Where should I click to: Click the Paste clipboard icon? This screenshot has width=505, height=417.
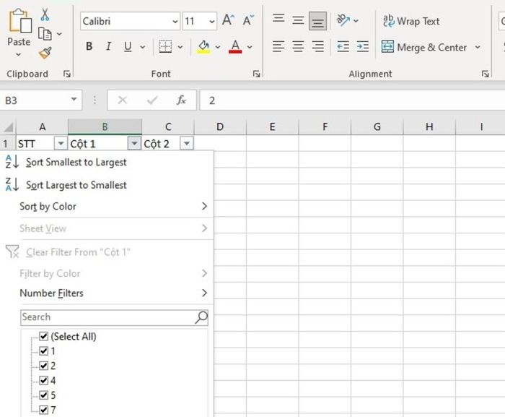(20, 21)
